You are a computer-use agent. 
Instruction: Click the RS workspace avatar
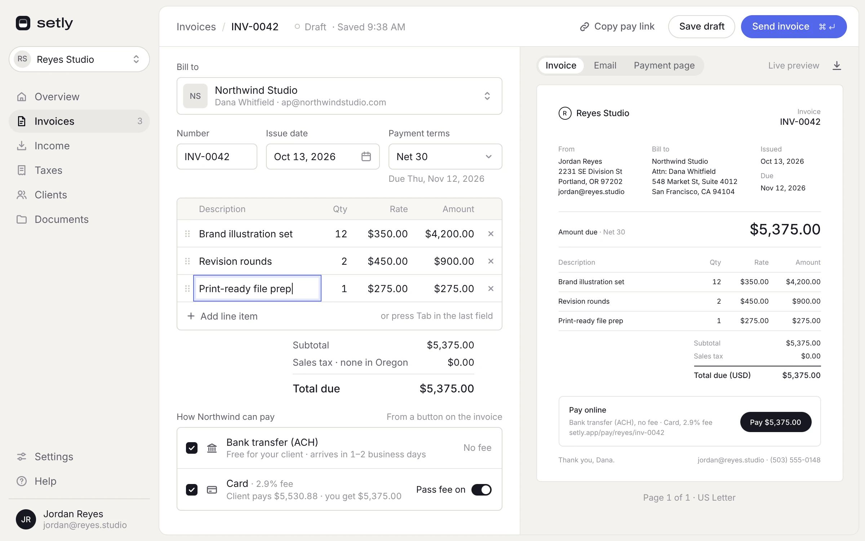point(22,59)
